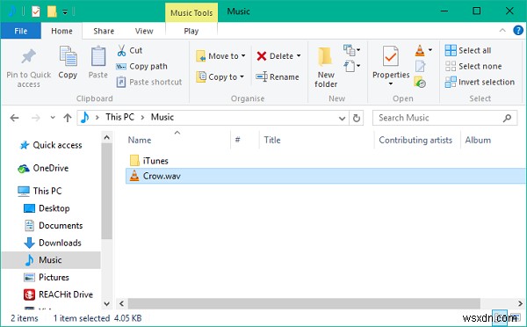
Task: Open the address bar history dropdown
Action: 342,118
